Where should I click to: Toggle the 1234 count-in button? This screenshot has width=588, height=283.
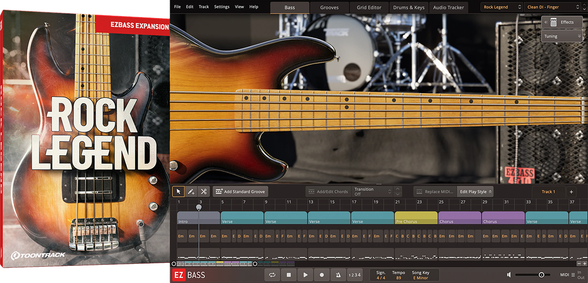click(354, 275)
